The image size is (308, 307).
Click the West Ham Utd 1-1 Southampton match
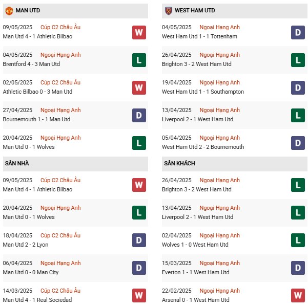coord(203,92)
